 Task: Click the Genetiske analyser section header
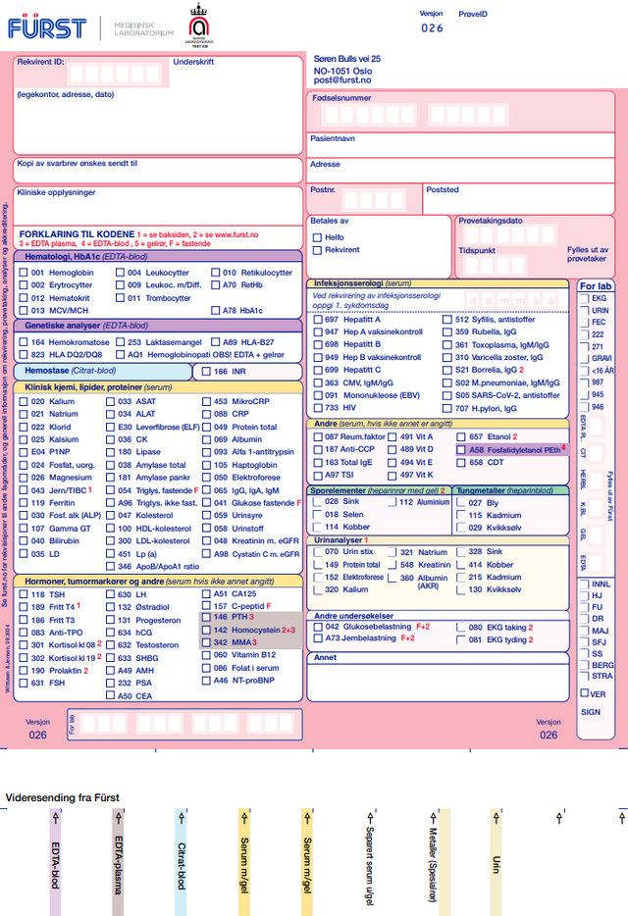coord(158,326)
